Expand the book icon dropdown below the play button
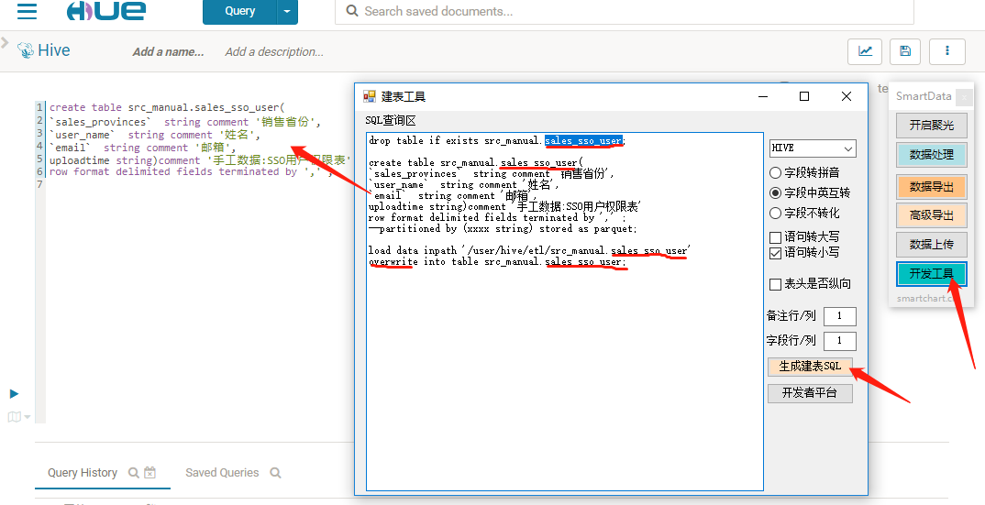 pos(18,417)
